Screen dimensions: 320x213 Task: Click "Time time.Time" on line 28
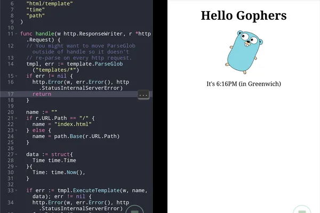(x=54, y=160)
